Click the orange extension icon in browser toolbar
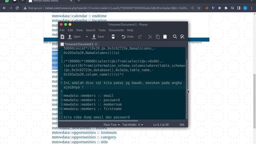Image resolution: width=256 pixels, height=144 pixels. coord(207,8)
